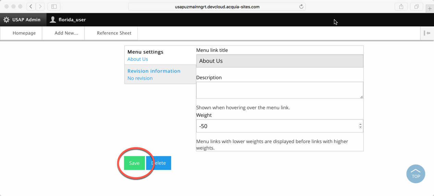434x196 pixels.
Task: Click inside the Description text area
Action: tap(279, 90)
